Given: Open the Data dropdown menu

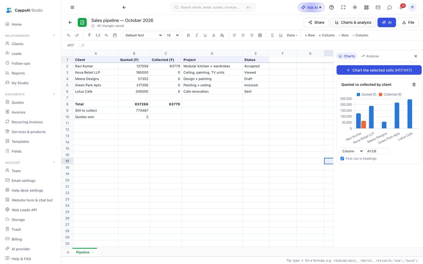Looking at the screenshot, I should [292, 35].
